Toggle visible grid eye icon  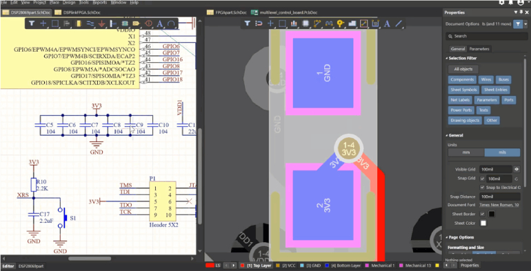pos(517,169)
